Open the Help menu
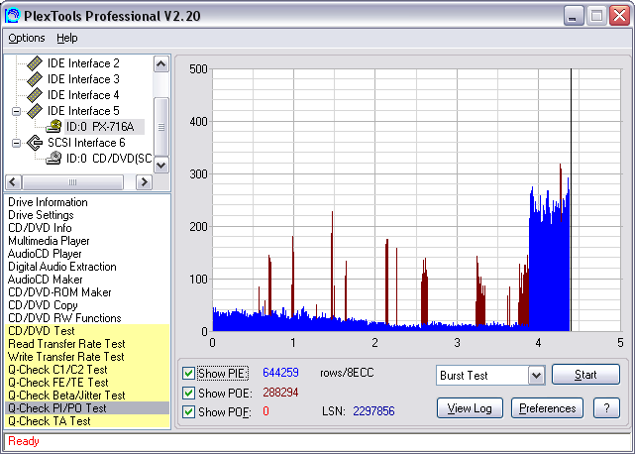Image resolution: width=635 pixels, height=454 pixels. coord(66,38)
